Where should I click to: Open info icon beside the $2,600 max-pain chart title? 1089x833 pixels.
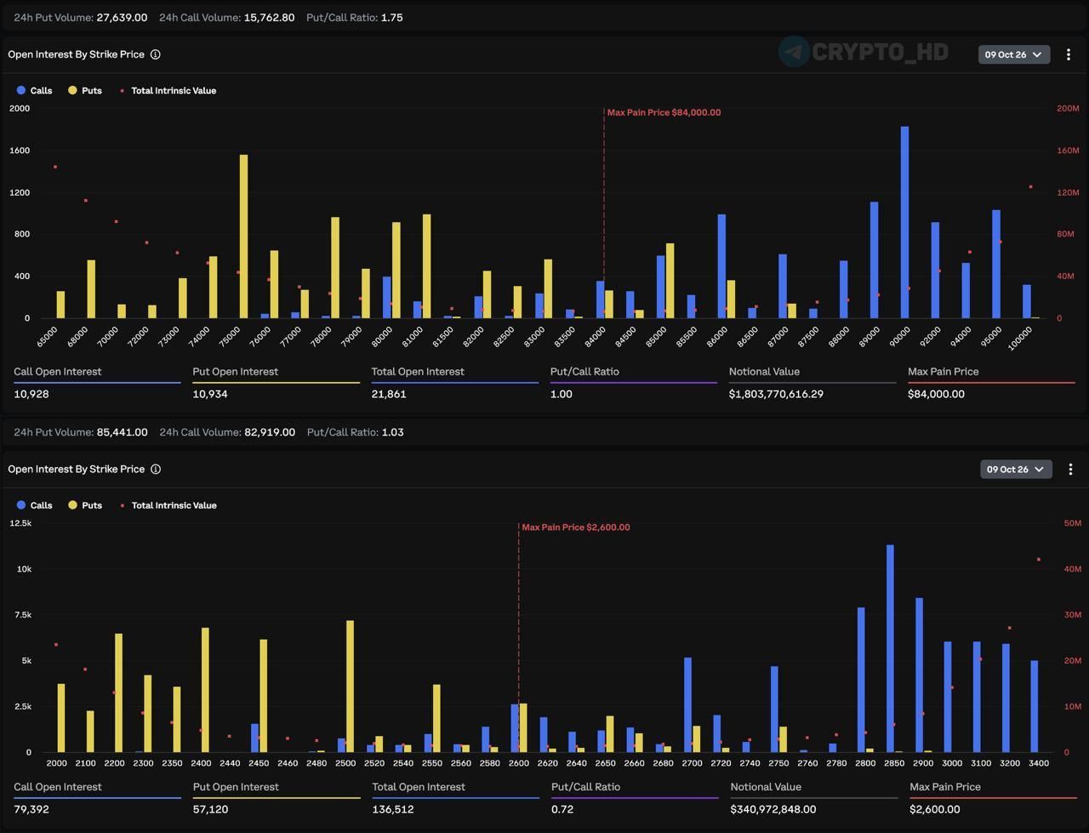pos(156,469)
